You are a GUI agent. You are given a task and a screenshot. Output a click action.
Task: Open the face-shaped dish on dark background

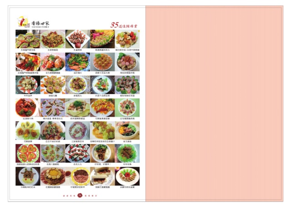pos(28,176)
